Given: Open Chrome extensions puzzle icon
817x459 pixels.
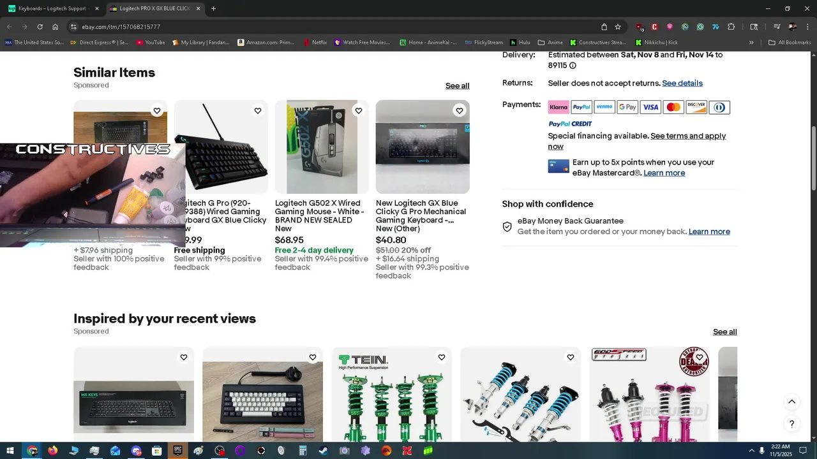Looking at the screenshot, I should pyautogui.click(x=731, y=27).
